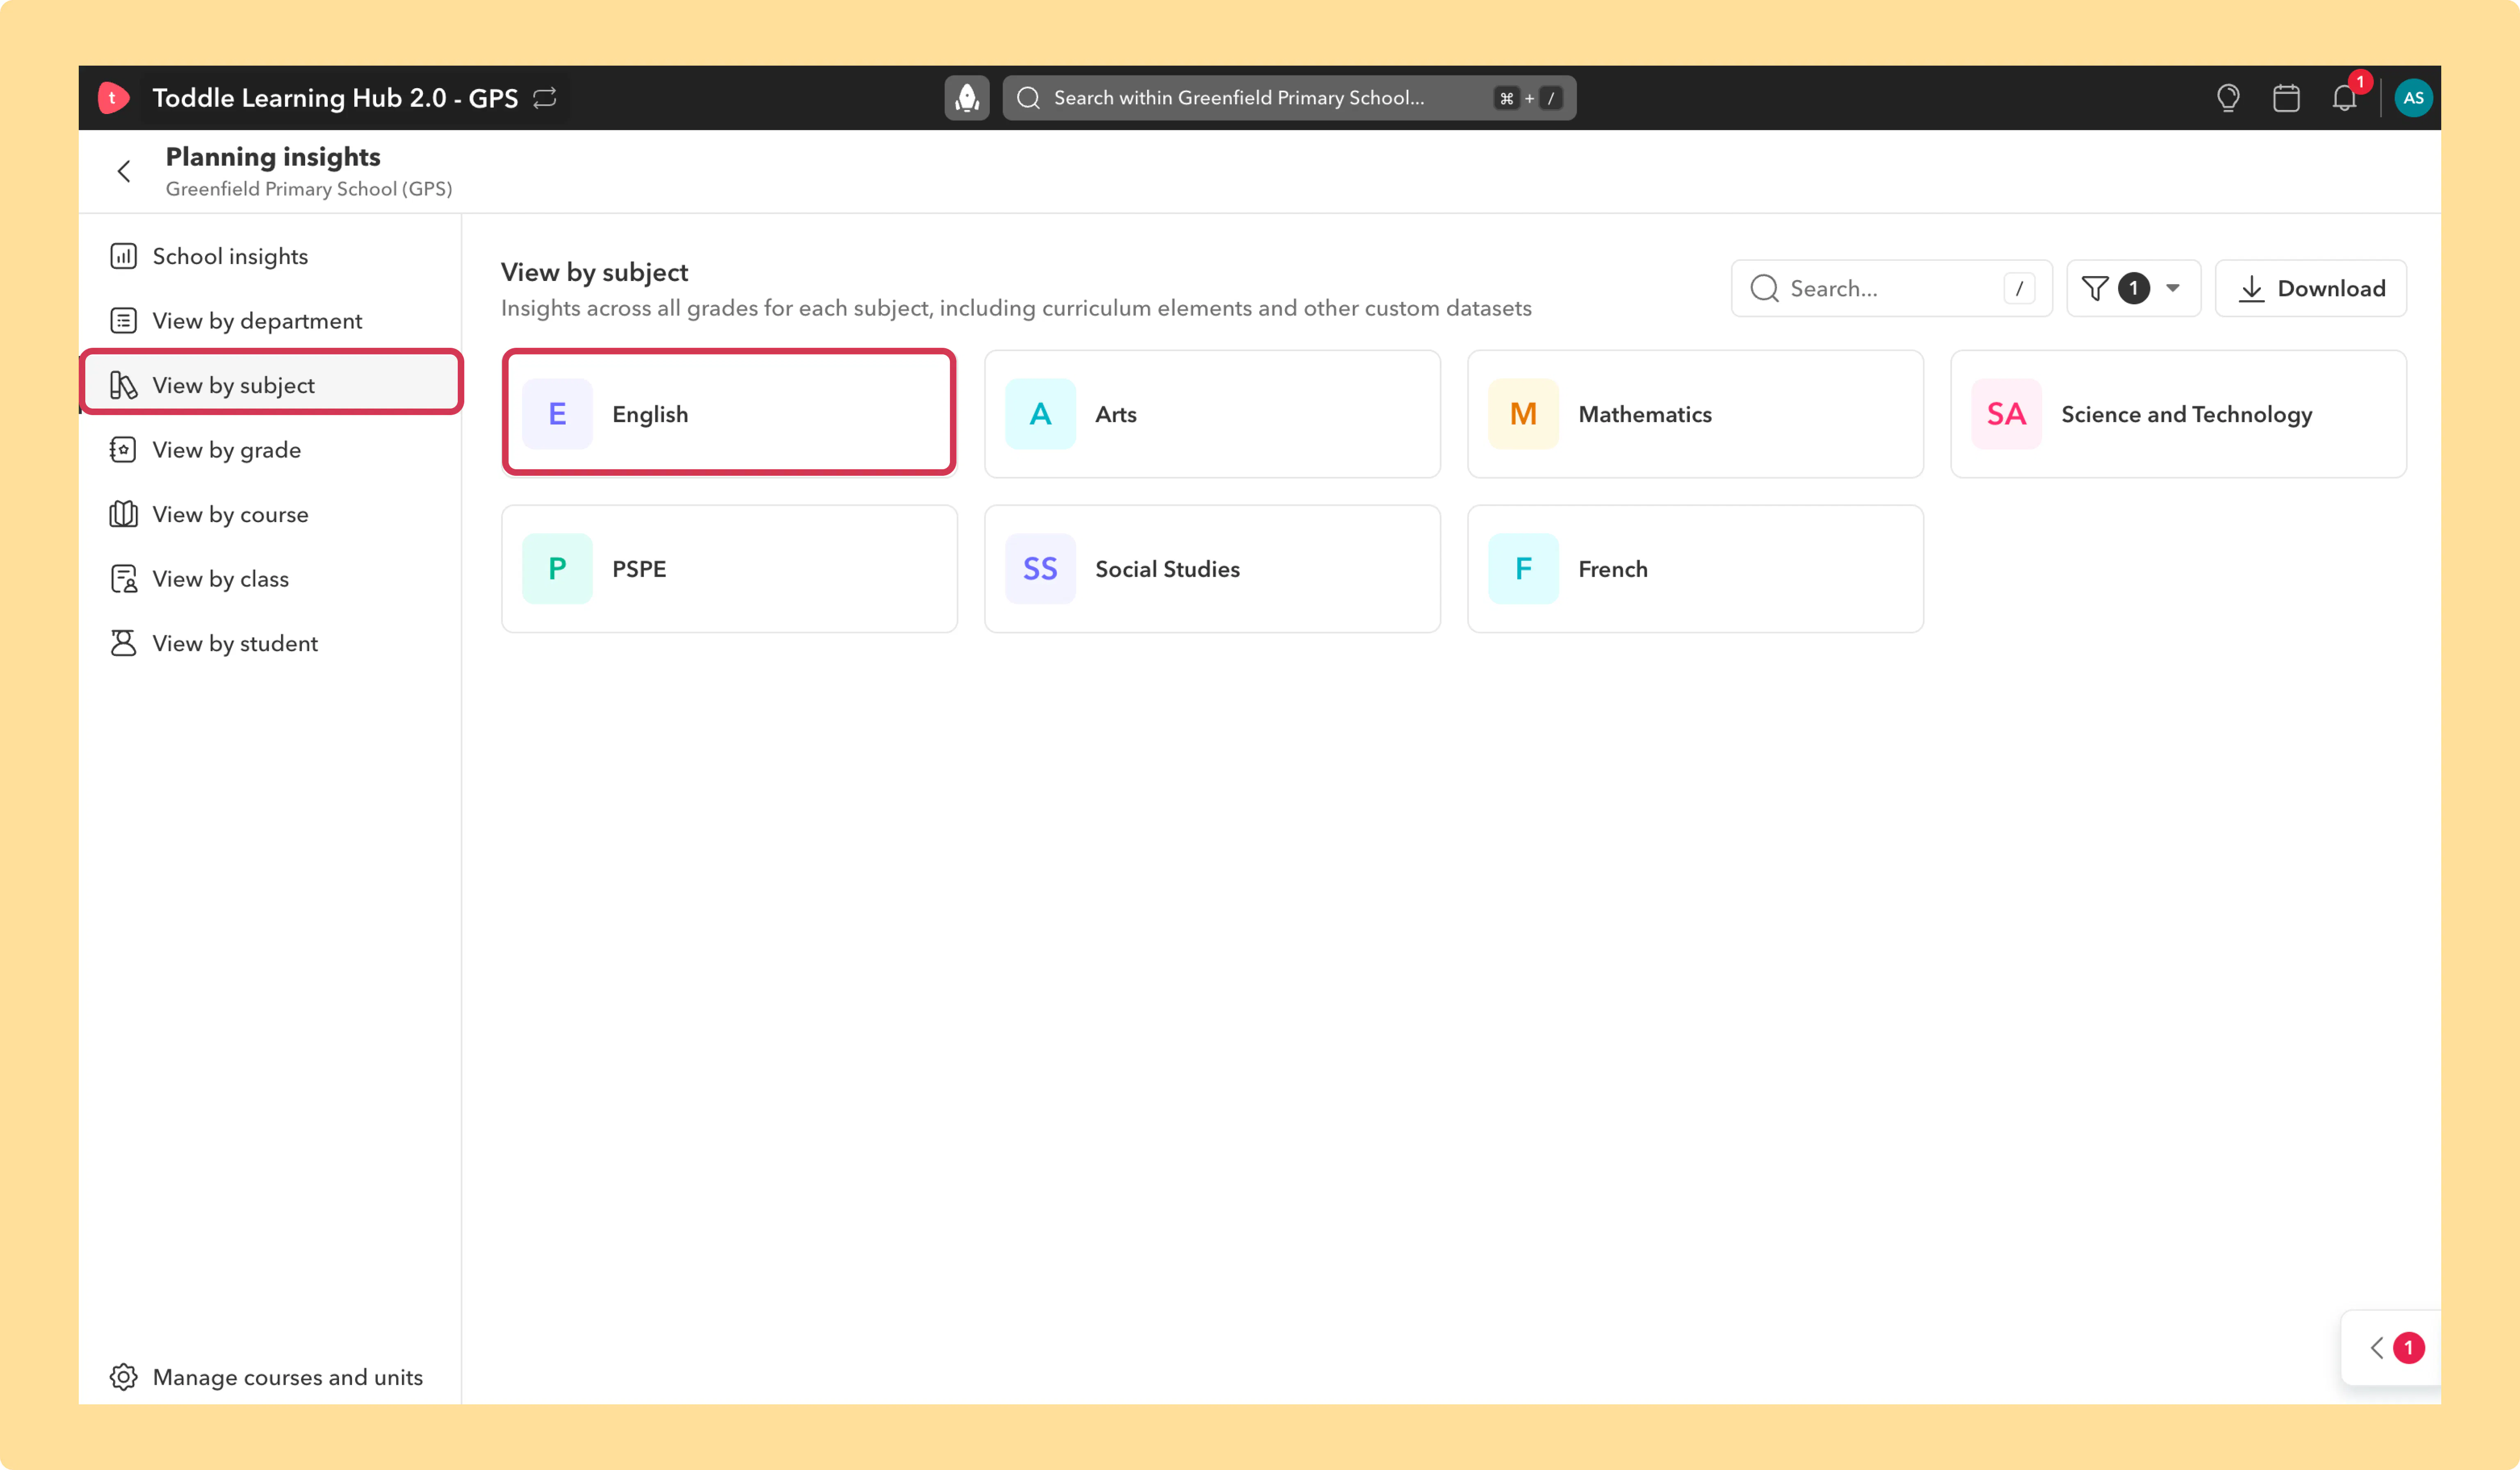Go back with the Planning insights arrow

(124, 172)
